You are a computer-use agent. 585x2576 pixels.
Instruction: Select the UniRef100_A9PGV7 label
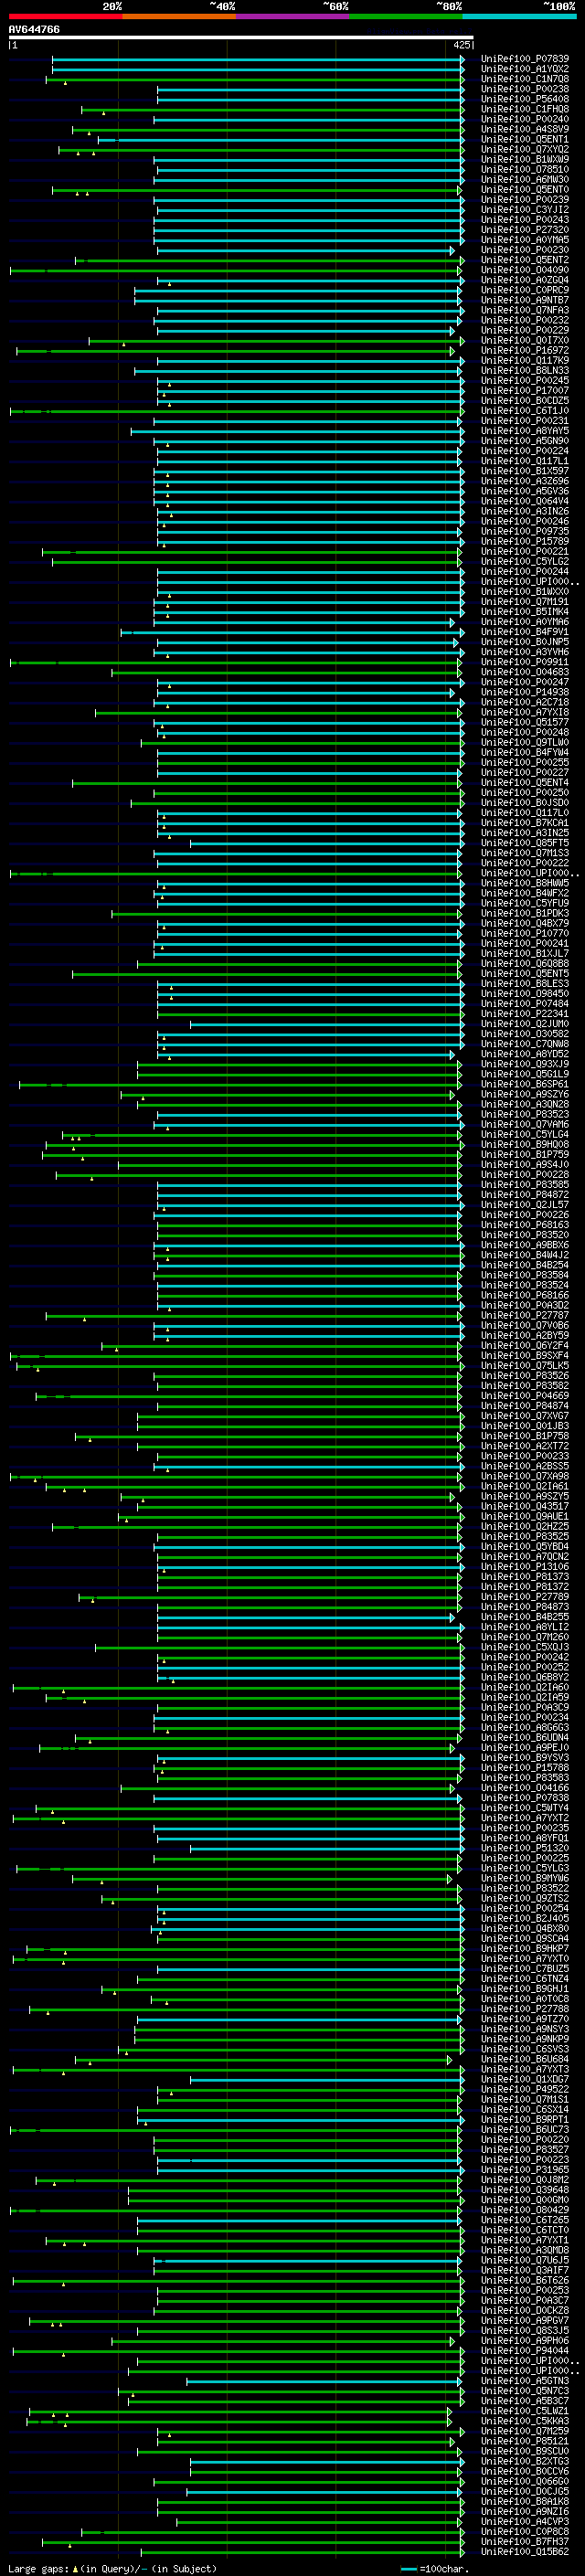point(525,2320)
